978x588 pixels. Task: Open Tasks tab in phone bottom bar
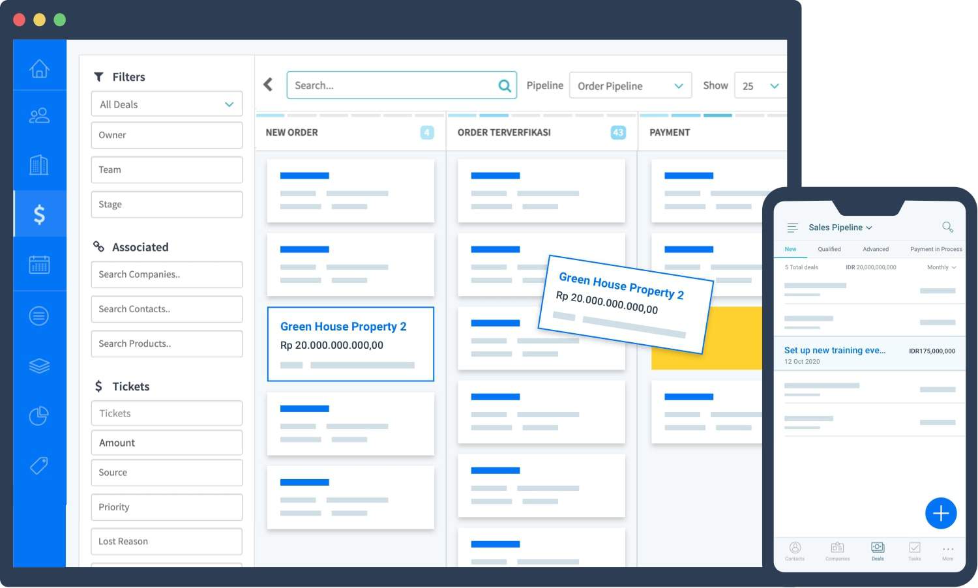tap(915, 551)
